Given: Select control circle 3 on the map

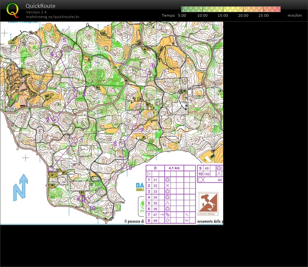Looking at the screenshot, I should point(77,94).
